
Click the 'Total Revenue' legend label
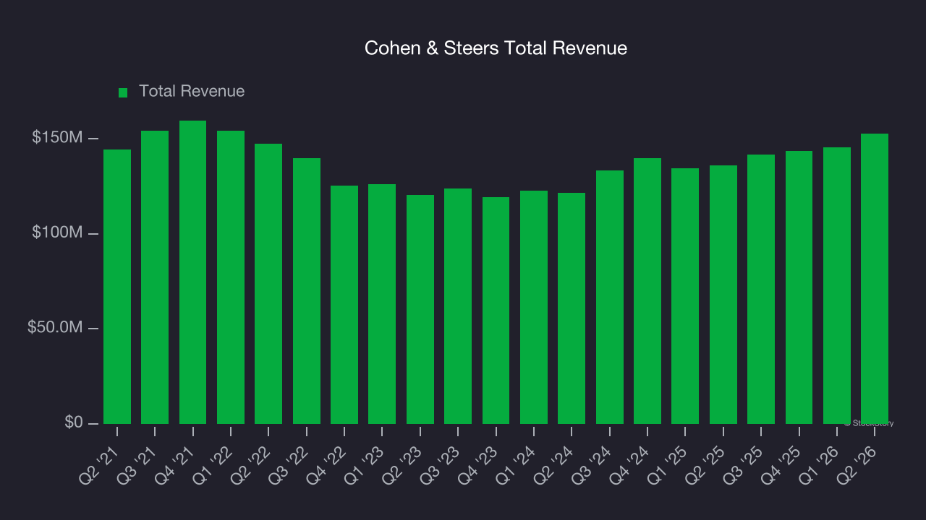[192, 91]
